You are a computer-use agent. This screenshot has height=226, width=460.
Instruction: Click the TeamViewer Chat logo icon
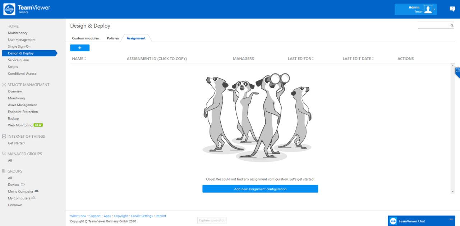tap(393, 221)
